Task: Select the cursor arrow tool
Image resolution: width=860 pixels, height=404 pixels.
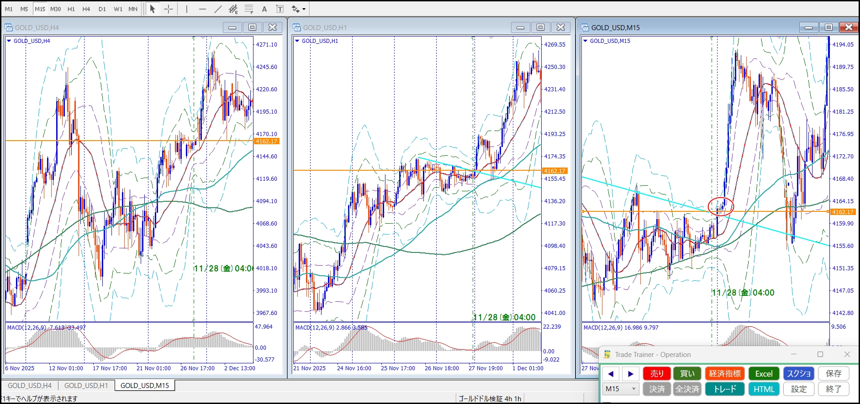Action: click(x=153, y=9)
